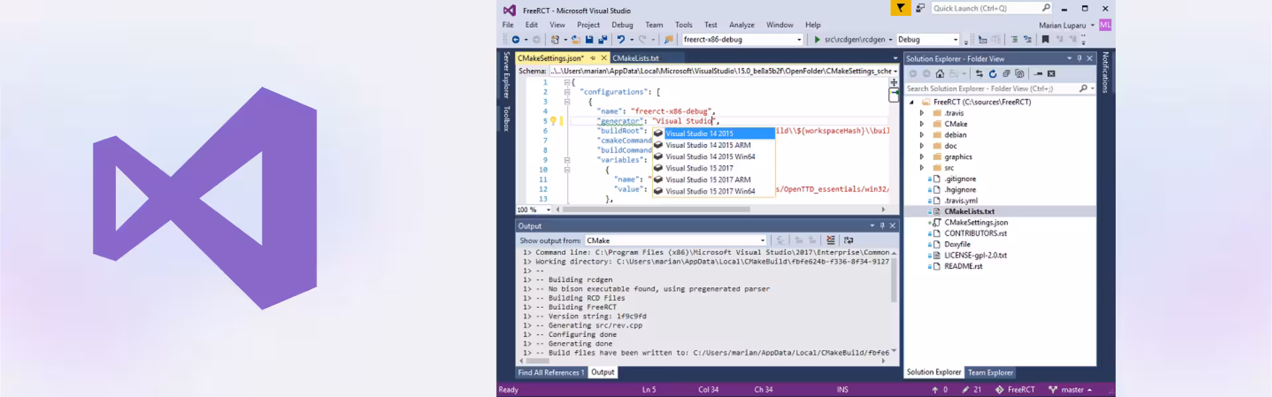This screenshot has width=1272, height=397.
Task: Expand the .travis folder
Action: point(922,113)
